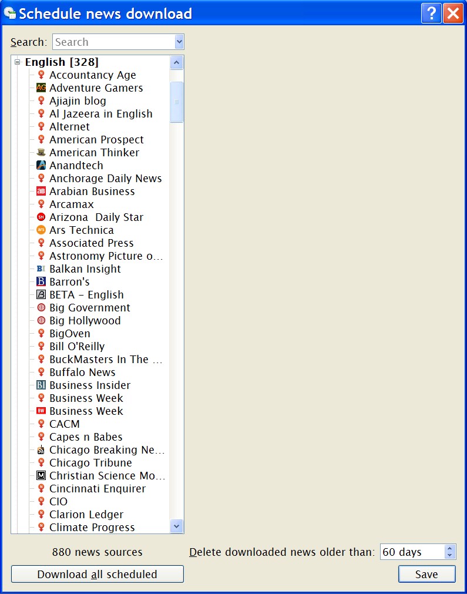
Task: Click the Alternet news icon
Action: (x=41, y=126)
